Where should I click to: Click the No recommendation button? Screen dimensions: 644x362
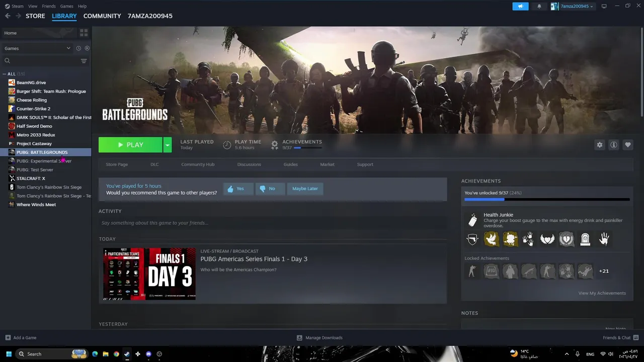coord(270,189)
